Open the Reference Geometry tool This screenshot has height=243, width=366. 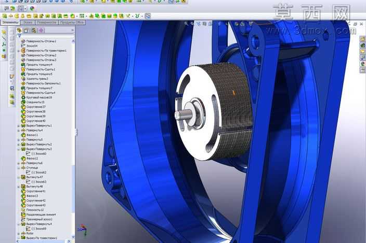[x=127, y=16]
